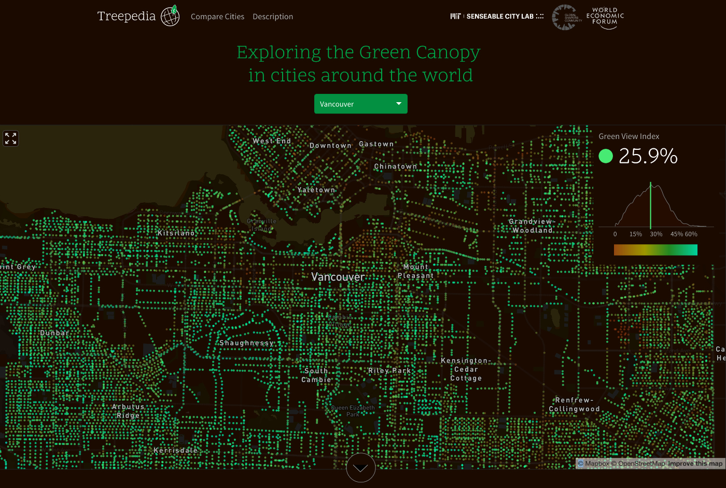
Task: Expand the page with the down chevron button
Action: click(360, 467)
